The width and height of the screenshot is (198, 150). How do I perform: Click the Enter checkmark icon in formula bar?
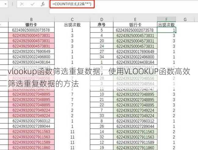[x=32, y=4]
